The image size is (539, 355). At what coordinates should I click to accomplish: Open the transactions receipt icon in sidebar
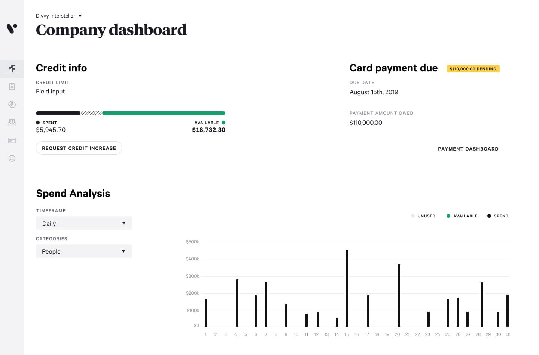point(12,87)
